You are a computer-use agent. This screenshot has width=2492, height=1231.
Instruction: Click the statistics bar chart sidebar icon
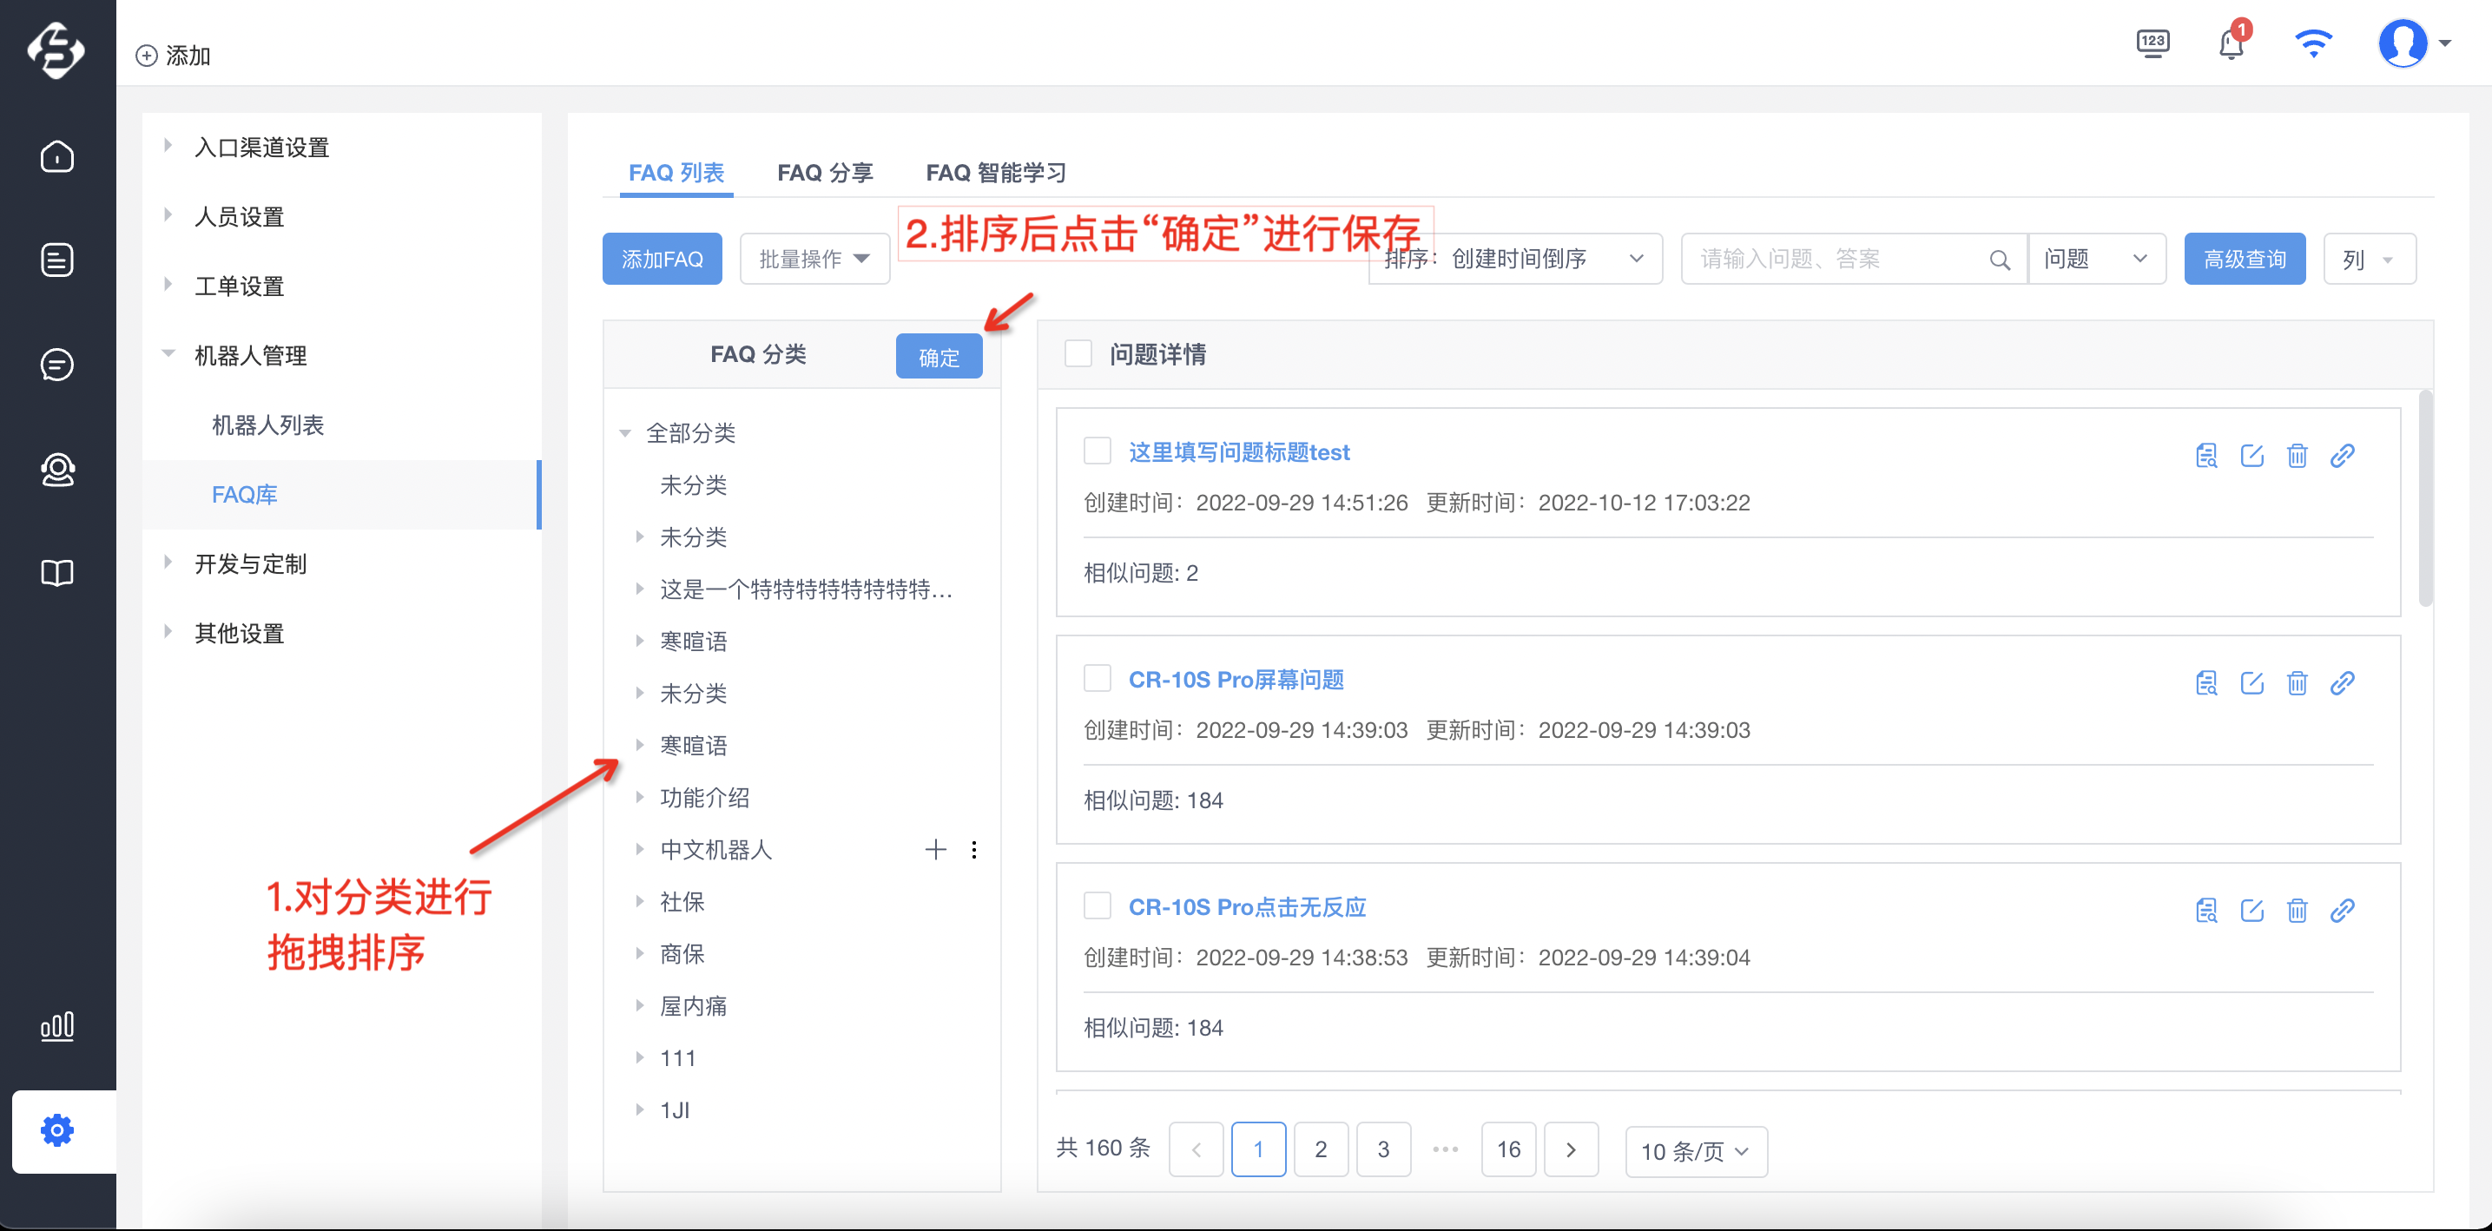coord(57,1025)
